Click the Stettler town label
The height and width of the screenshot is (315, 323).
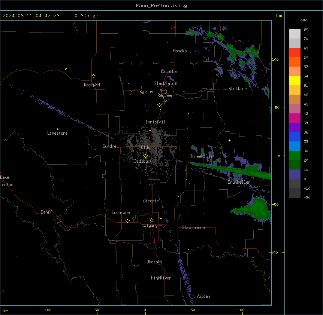click(238, 89)
